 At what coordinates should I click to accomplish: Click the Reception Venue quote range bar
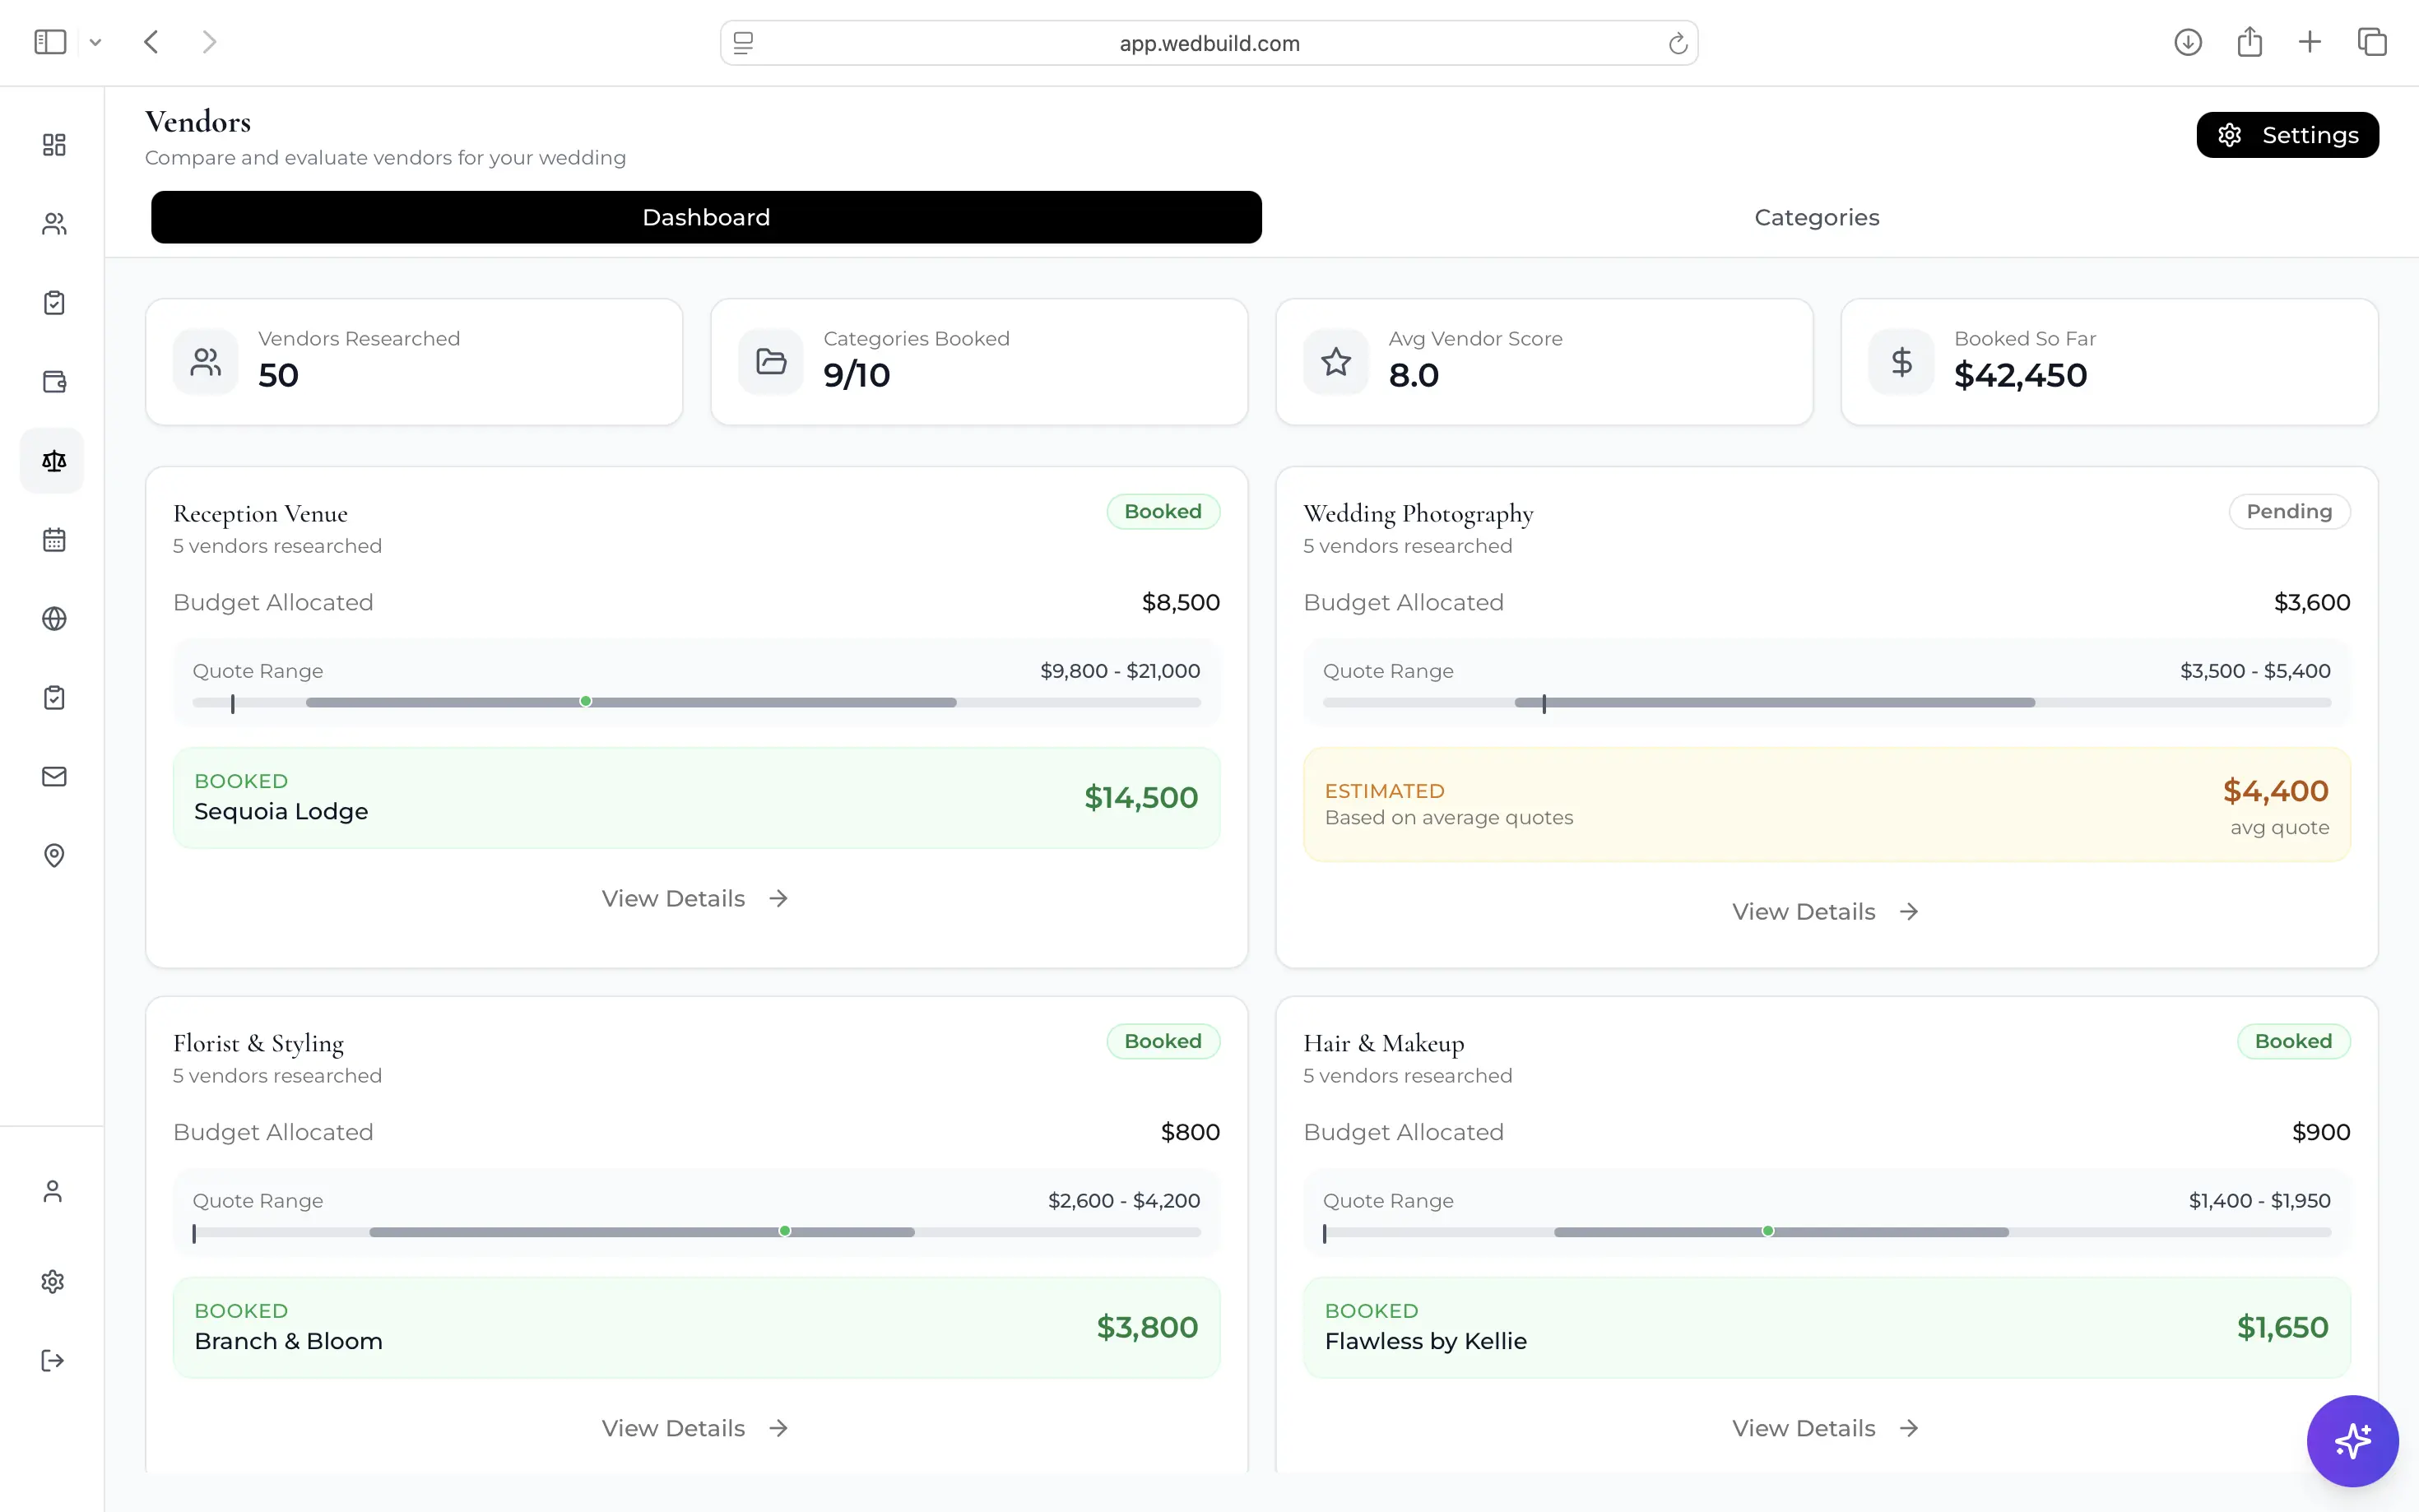pyautogui.click(x=696, y=702)
